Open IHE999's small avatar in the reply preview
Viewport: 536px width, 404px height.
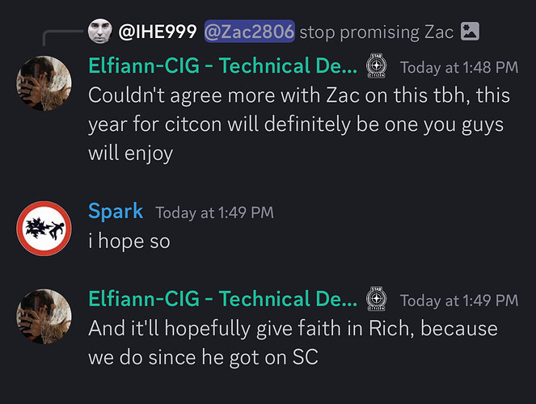(100, 31)
